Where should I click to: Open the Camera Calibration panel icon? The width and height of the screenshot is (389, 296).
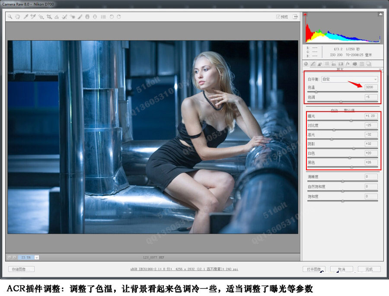354,64
